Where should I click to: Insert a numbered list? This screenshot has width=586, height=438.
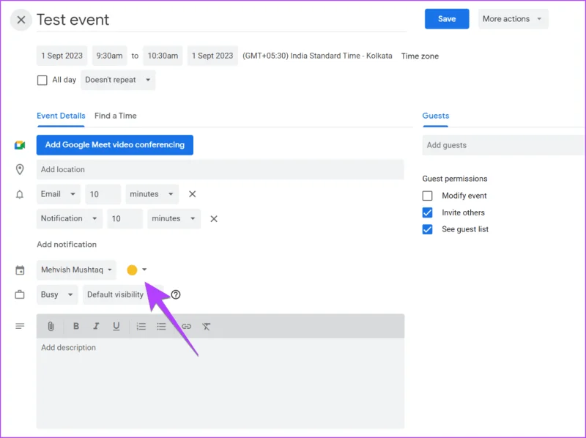click(x=141, y=327)
